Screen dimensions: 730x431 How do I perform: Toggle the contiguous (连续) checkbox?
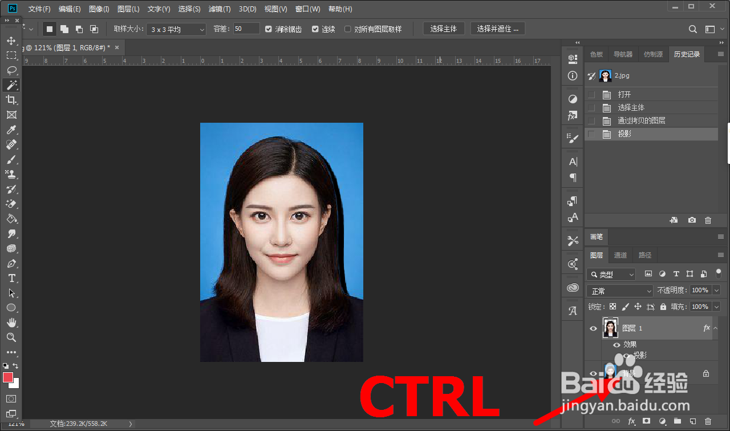tap(315, 29)
